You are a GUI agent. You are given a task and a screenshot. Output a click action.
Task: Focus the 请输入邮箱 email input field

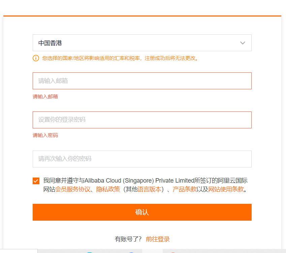coord(142,81)
